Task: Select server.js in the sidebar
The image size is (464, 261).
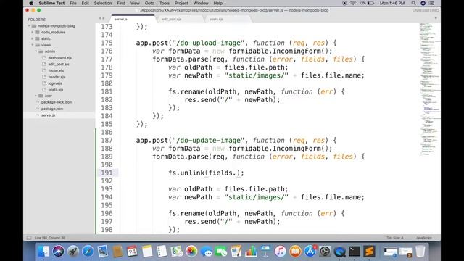Action: (x=49, y=115)
